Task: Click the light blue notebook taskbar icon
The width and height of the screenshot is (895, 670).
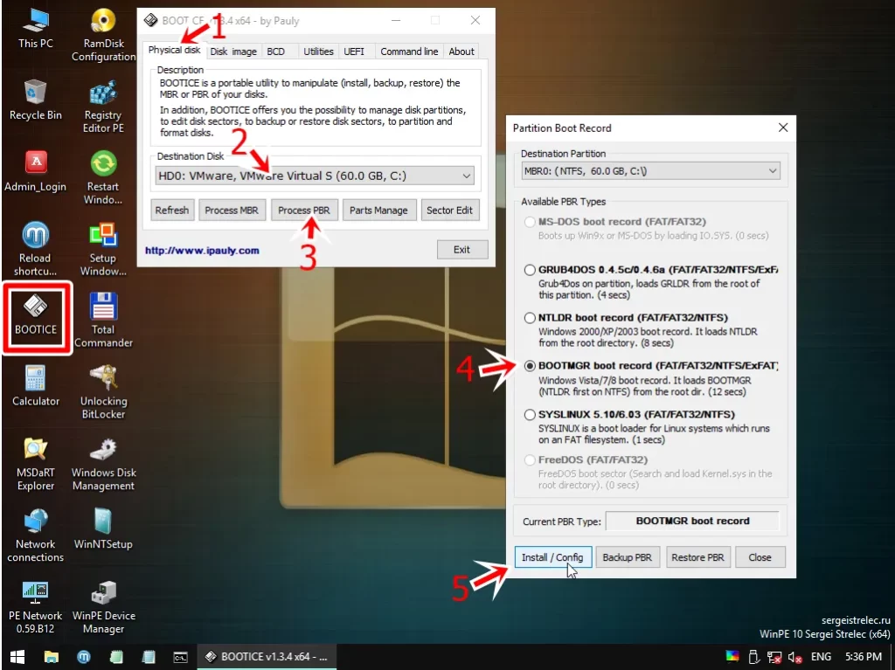Action: tap(149, 657)
